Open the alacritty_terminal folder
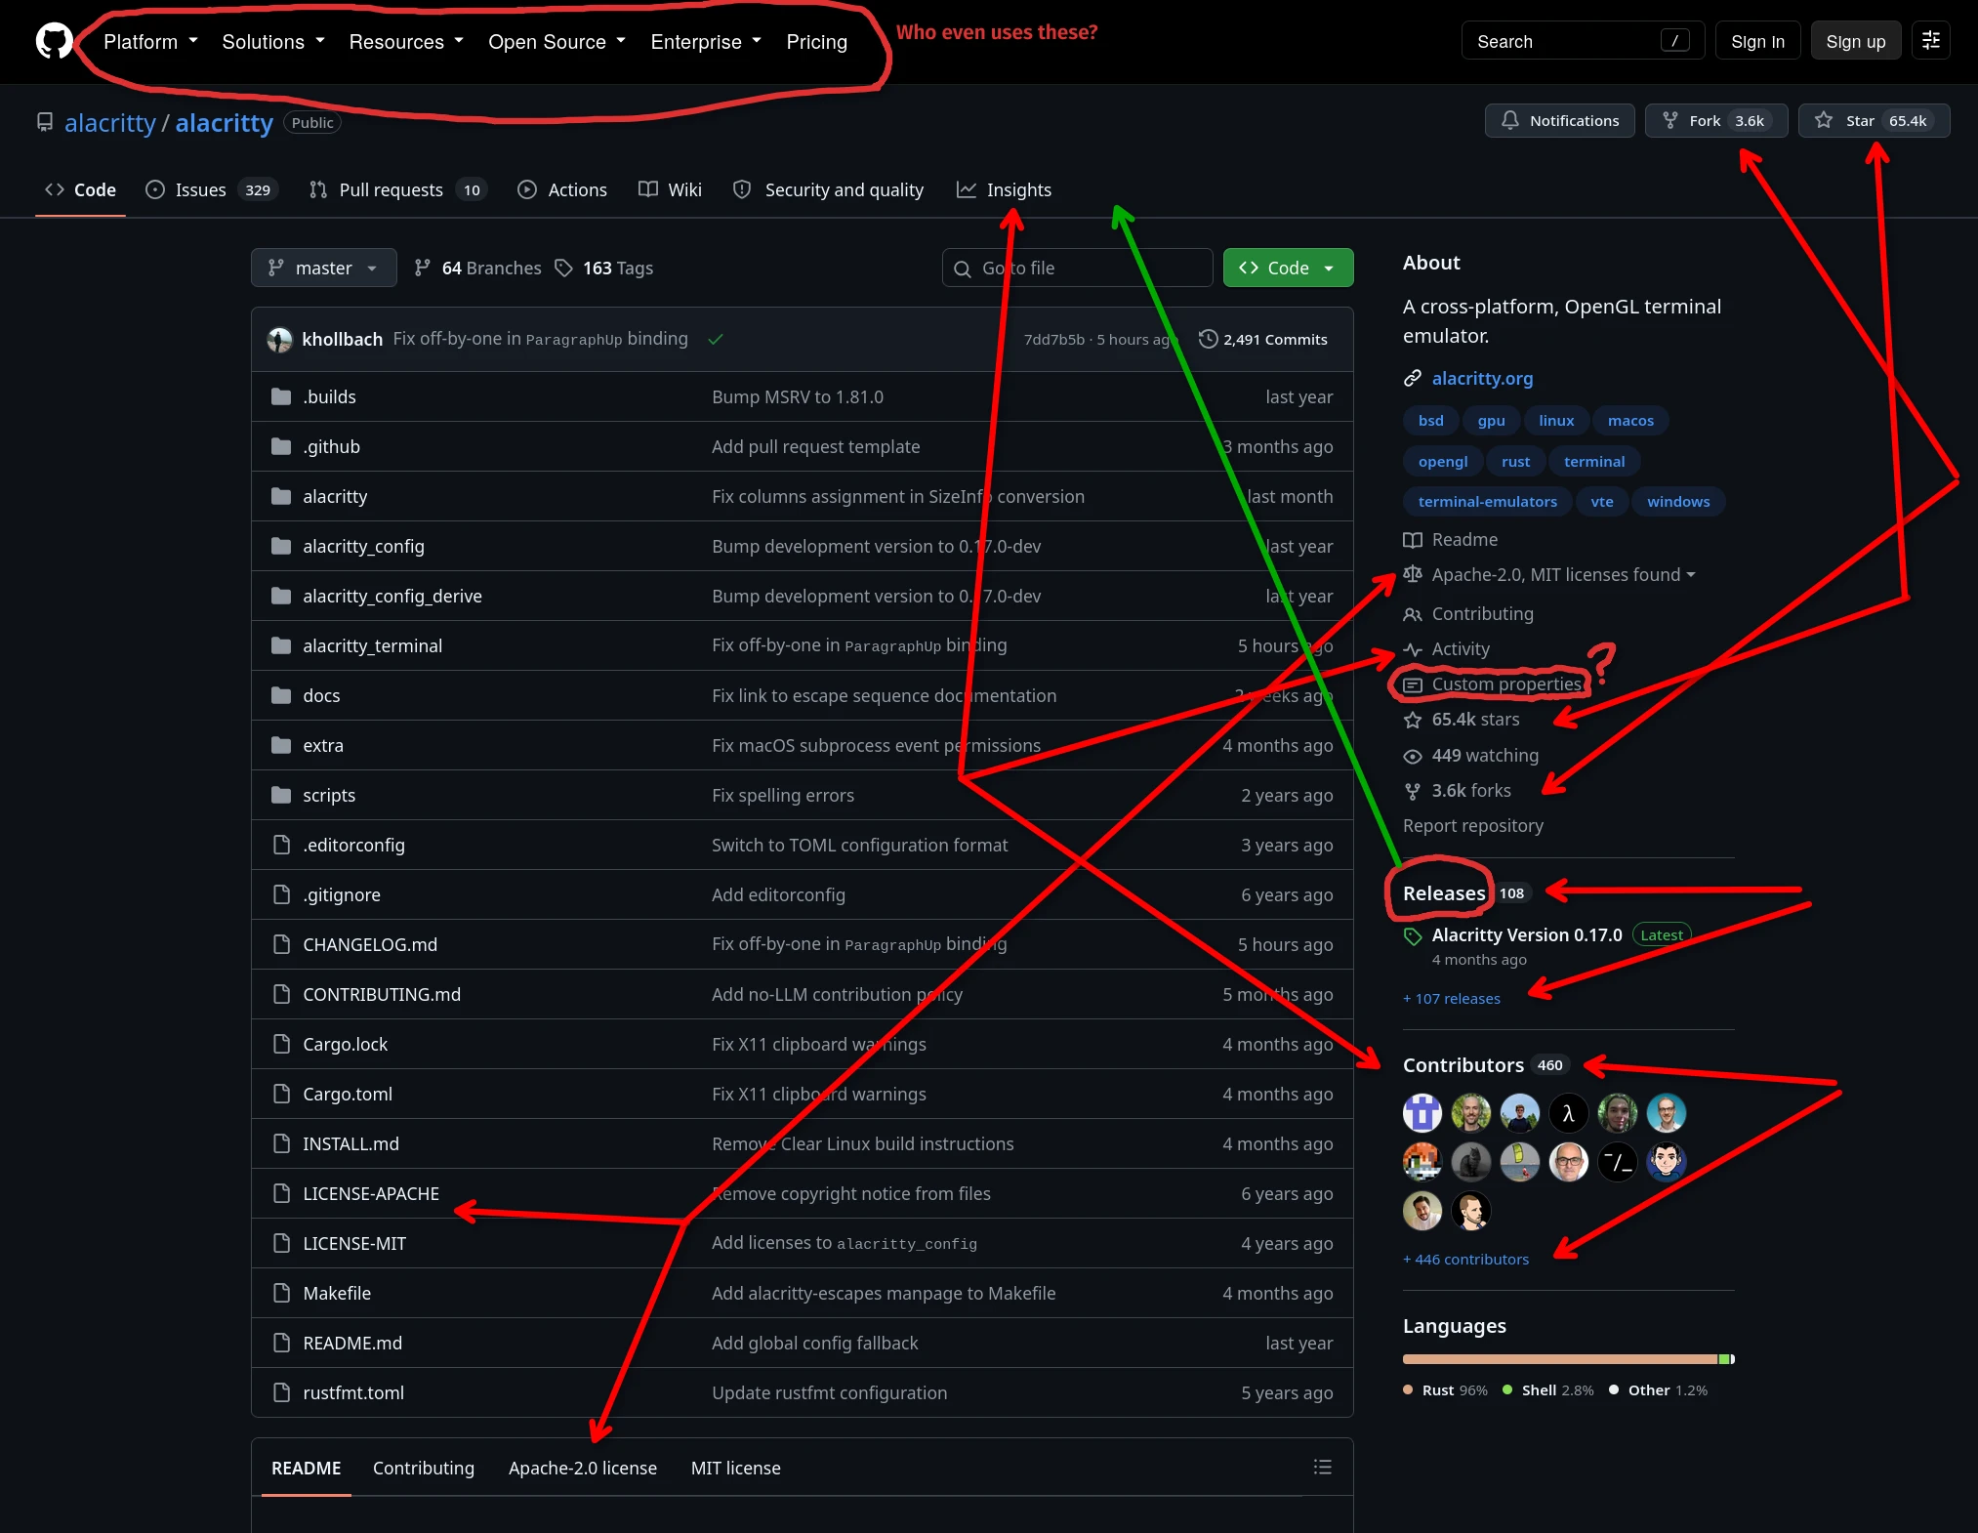Image resolution: width=1978 pixels, height=1533 pixels. point(372,645)
